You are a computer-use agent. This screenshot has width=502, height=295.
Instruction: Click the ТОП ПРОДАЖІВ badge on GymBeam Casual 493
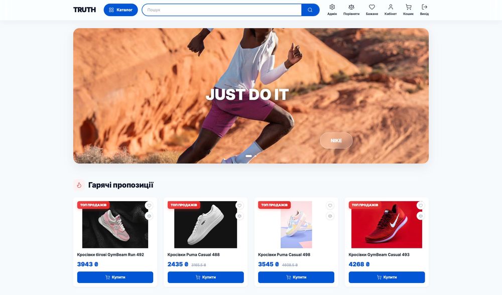pyautogui.click(x=365, y=205)
